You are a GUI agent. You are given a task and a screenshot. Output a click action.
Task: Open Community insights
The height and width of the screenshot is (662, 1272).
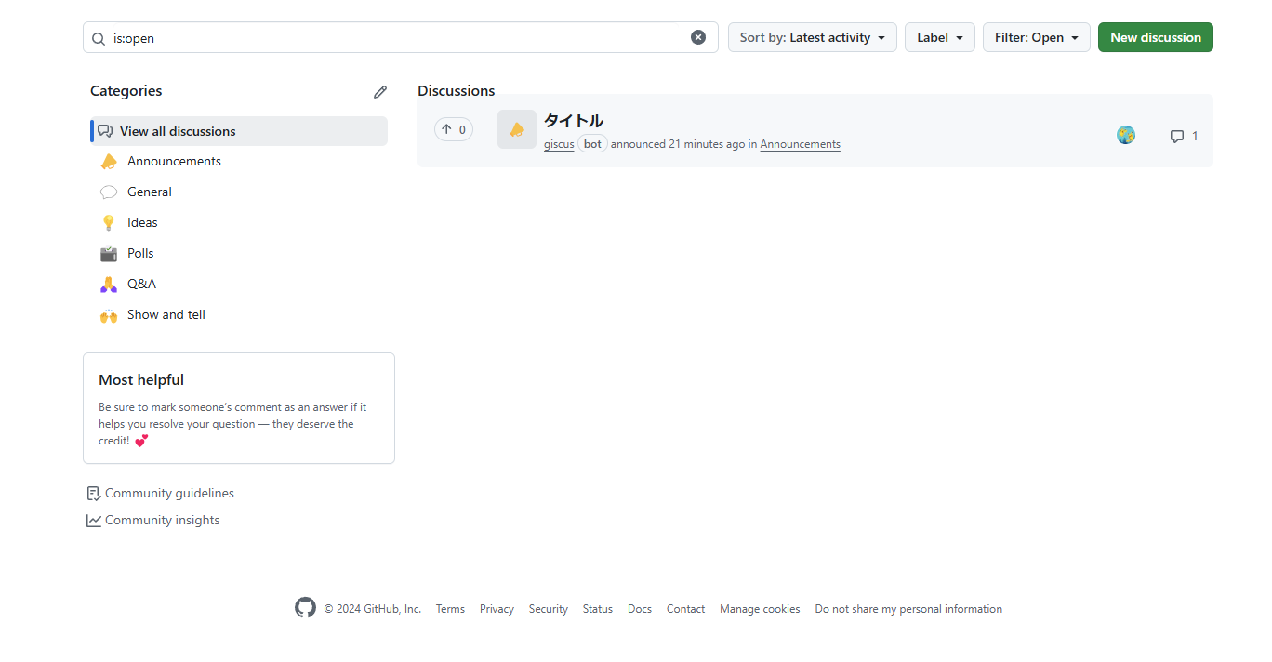coord(162,520)
